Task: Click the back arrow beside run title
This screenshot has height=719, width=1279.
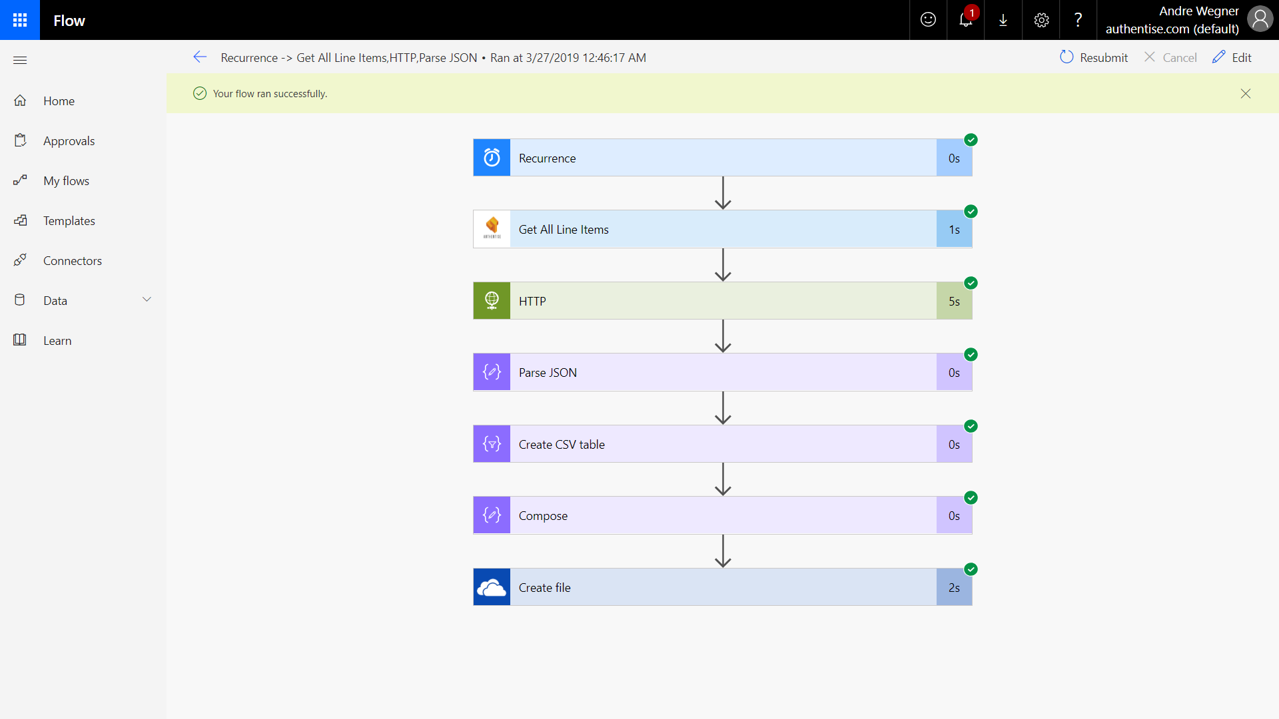Action: click(x=200, y=57)
